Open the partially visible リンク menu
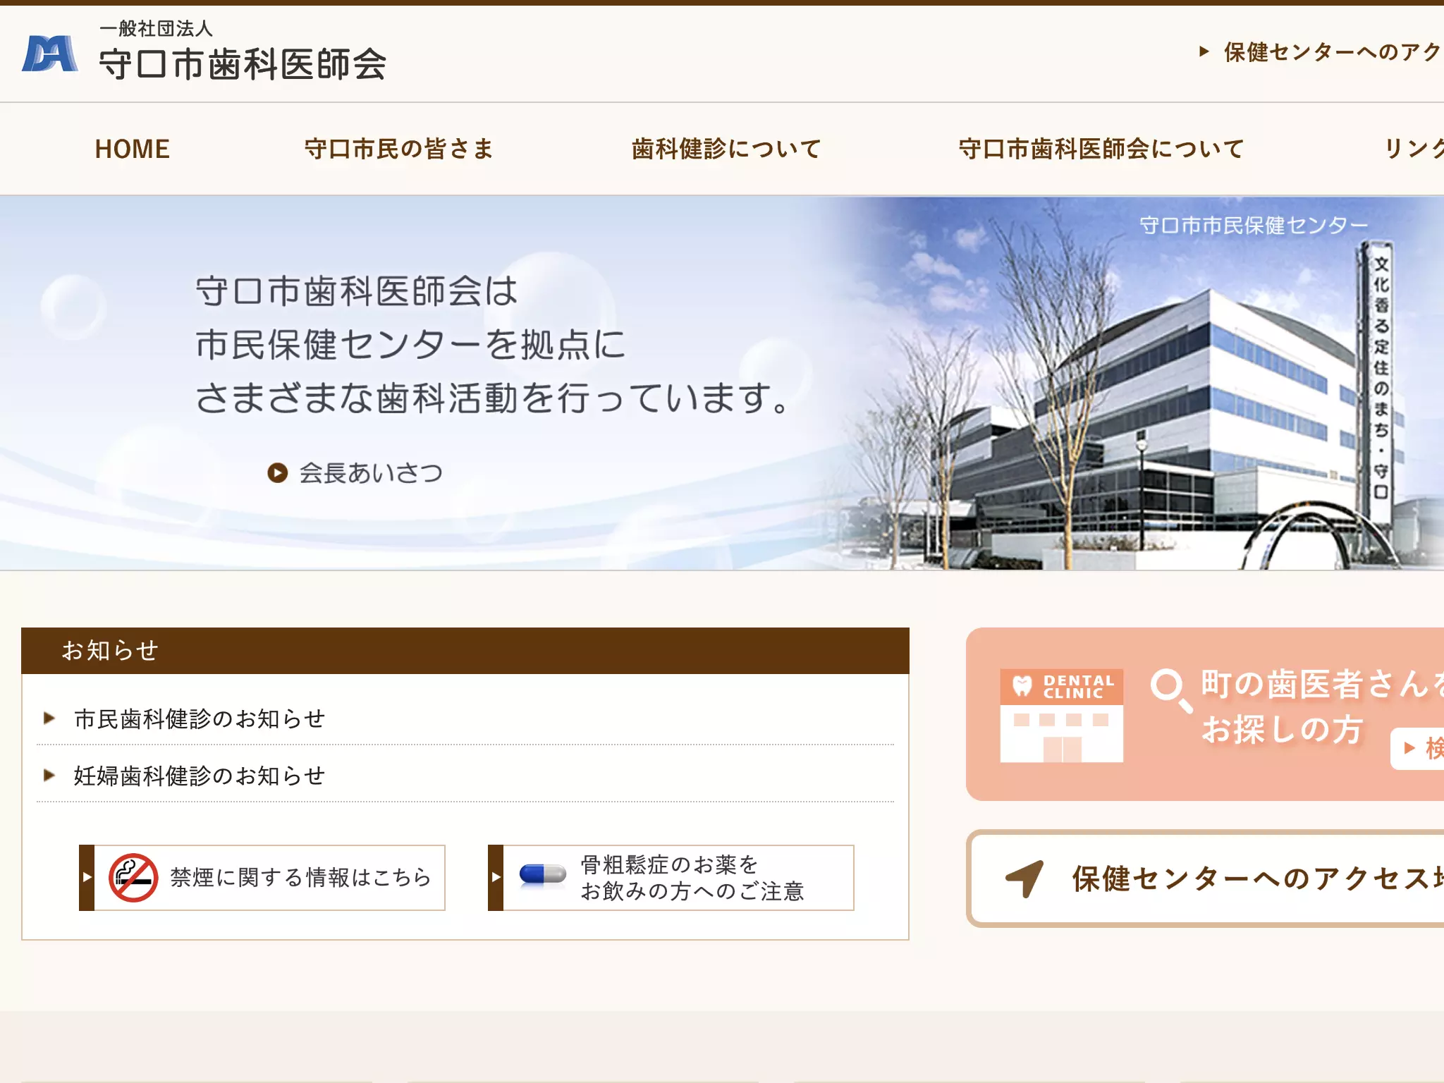 click(x=1414, y=149)
